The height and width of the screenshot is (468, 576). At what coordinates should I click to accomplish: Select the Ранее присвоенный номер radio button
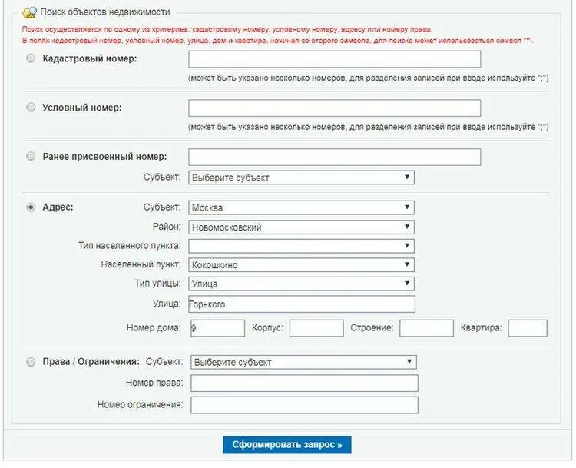(x=31, y=156)
